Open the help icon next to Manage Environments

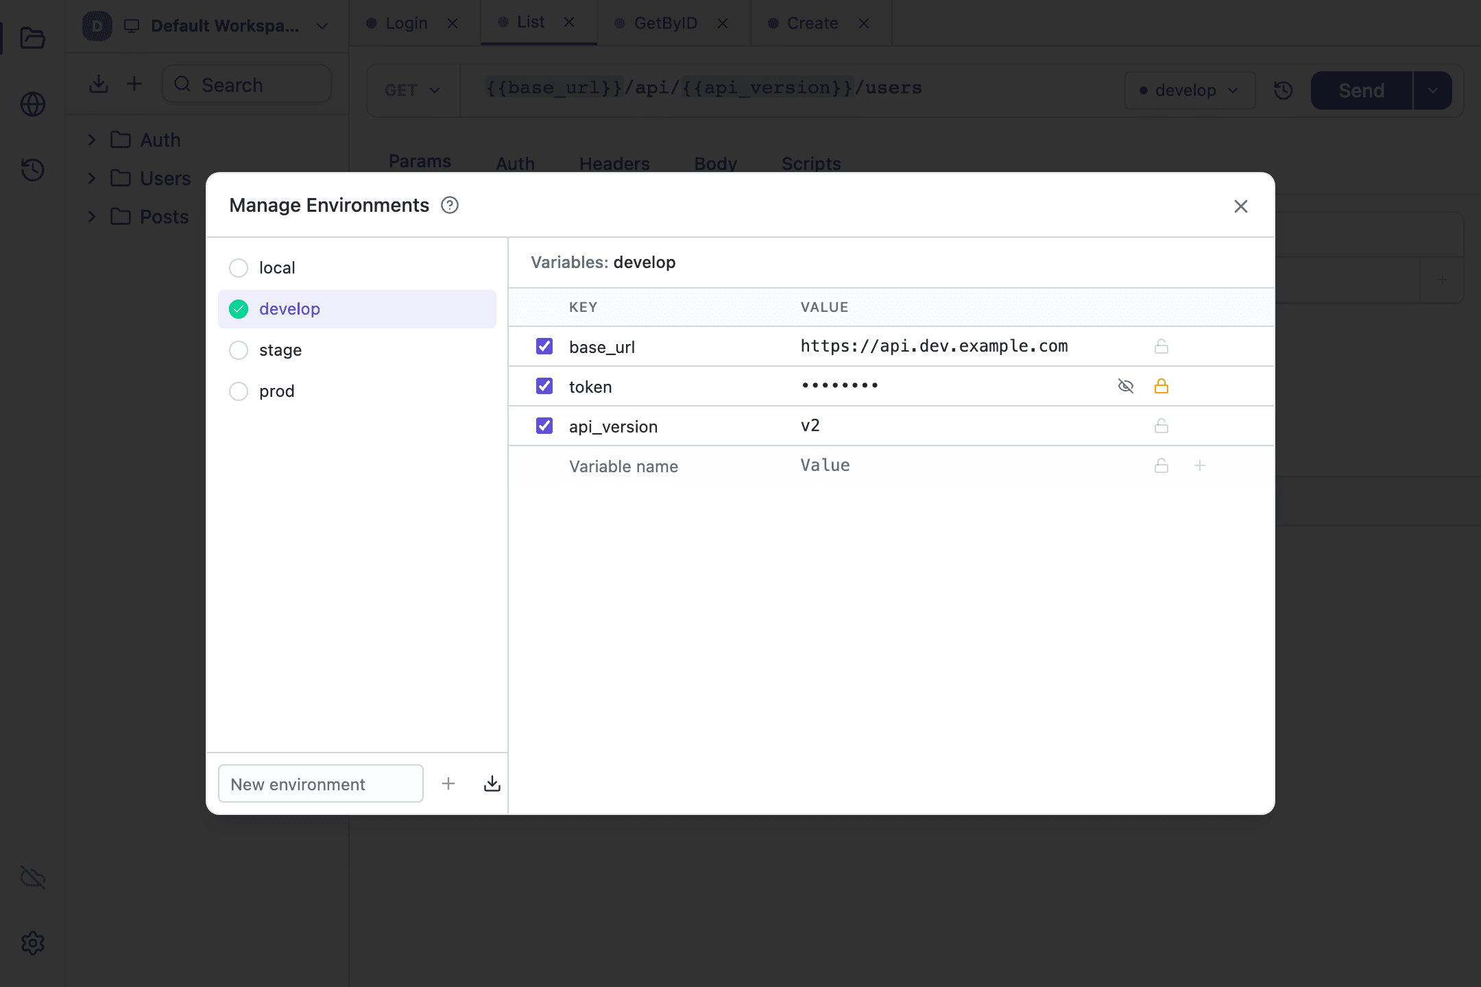tap(450, 205)
